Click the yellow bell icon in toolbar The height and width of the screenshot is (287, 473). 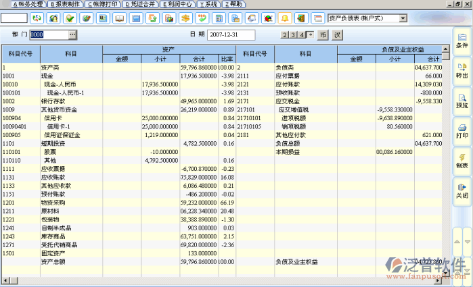click(x=285, y=18)
